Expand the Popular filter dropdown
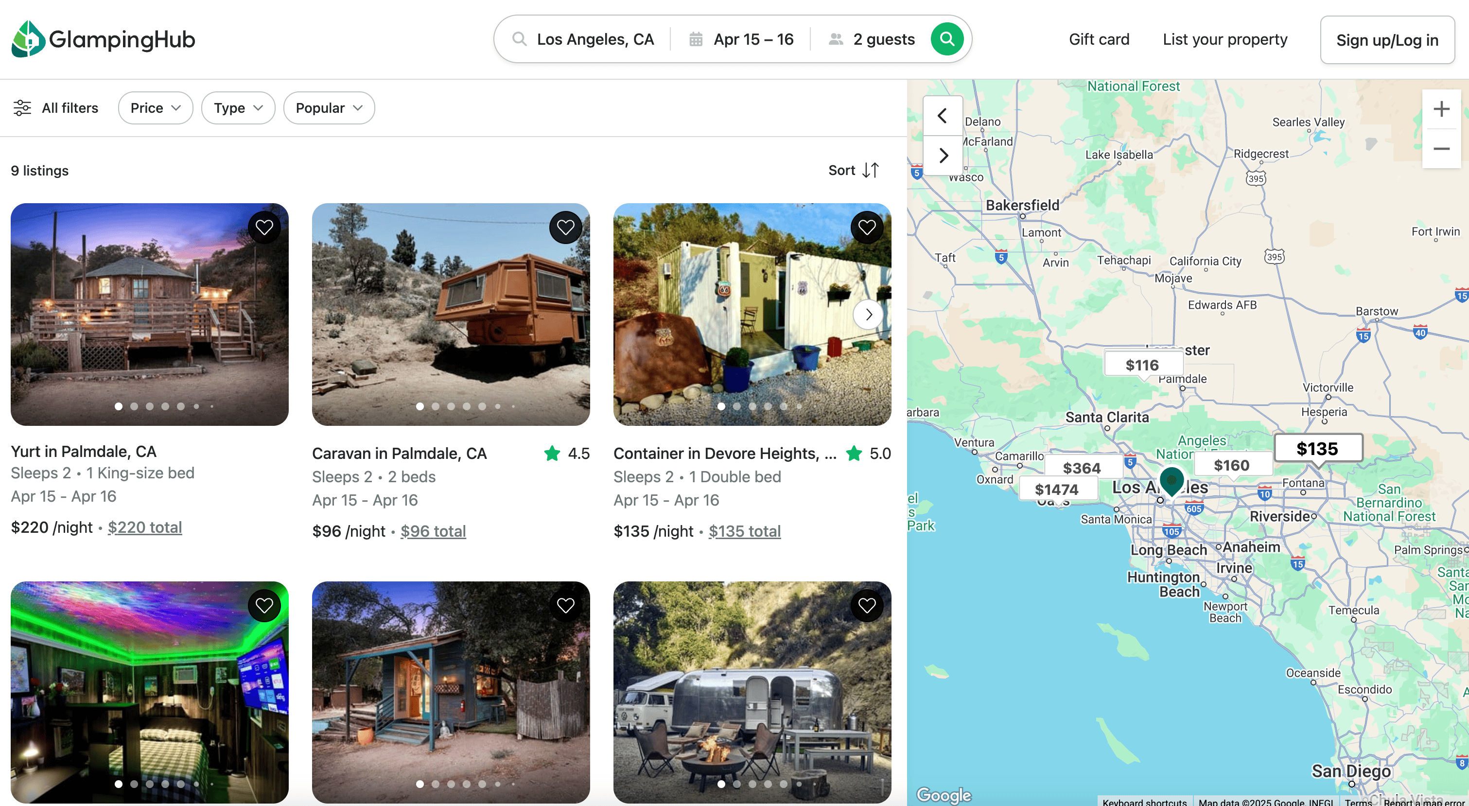 tap(329, 108)
